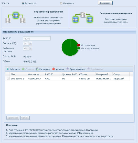The width and height of the screenshot is (138, 143).
Task: Select the Включить radio button
Action: pos(23,3)
